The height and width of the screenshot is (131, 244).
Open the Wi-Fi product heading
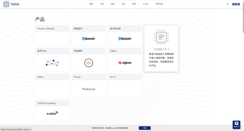coord(113,77)
